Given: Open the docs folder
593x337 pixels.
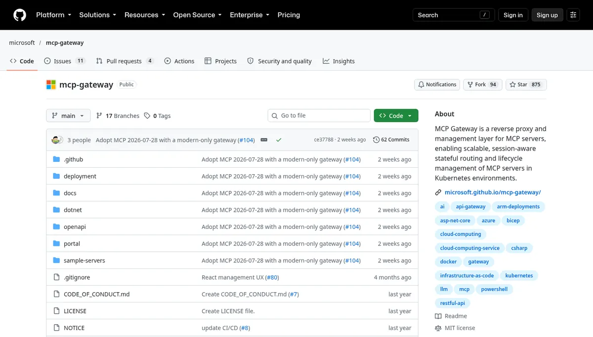Looking at the screenshot, I should 70,193.
